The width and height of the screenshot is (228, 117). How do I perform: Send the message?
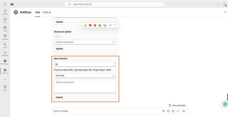pos(184,111)
